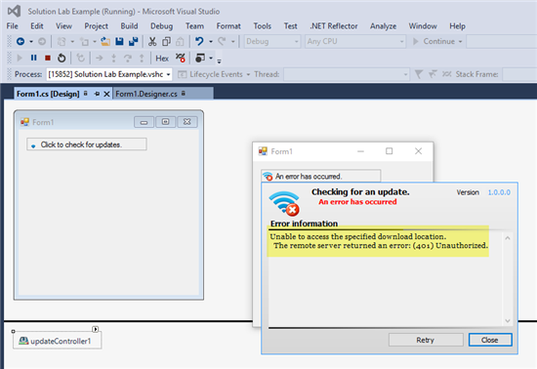The image size is (537, 369).
Task: Click the Paste icon in the toolbar
Action: point(180,42)
